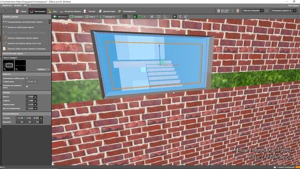
Task: Click Заменить все проемы здания этого типа
Action: [x=25, y=43]
